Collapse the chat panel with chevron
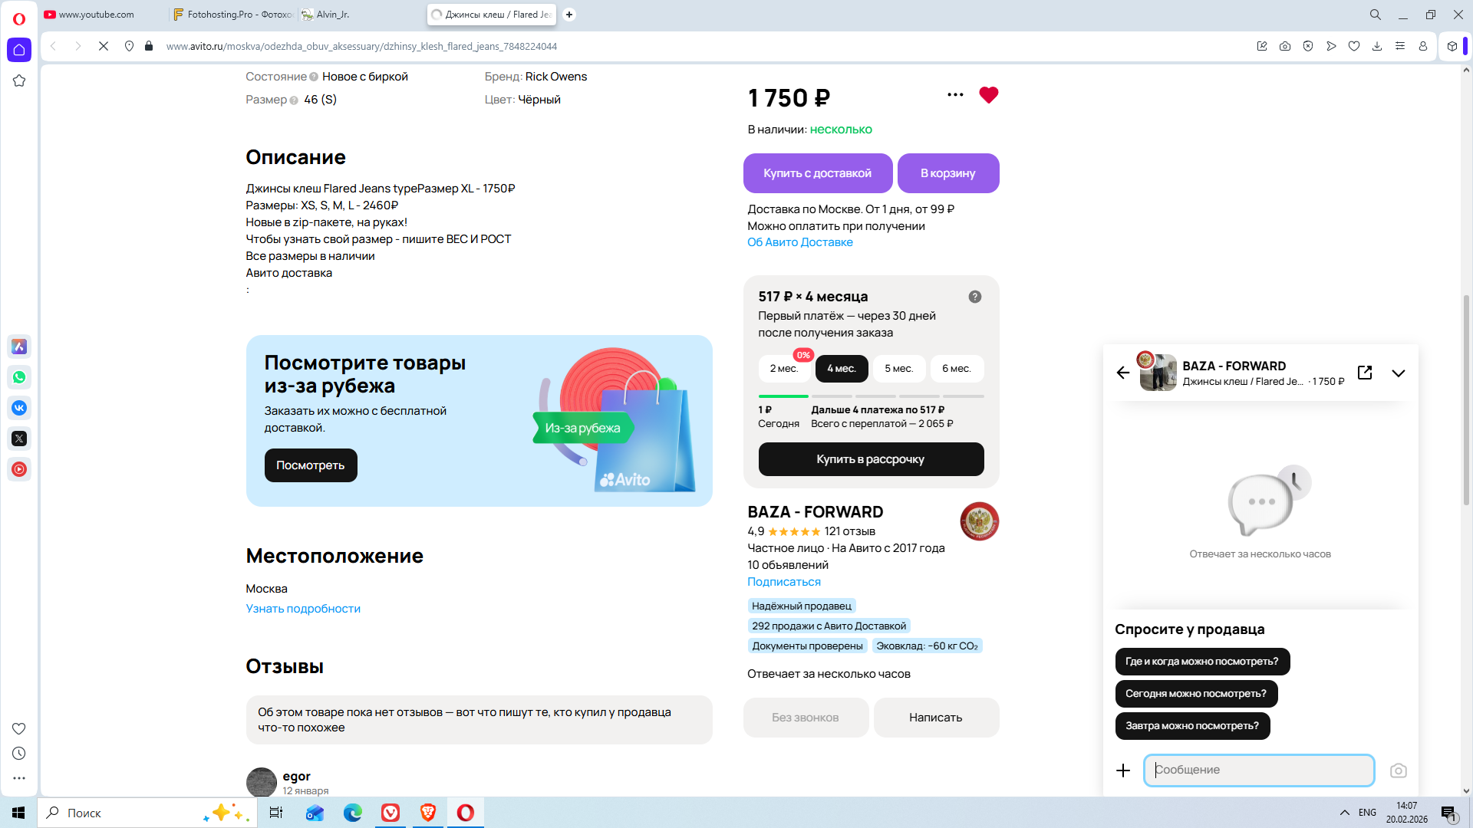The width and height of the screenshot is (1473, 828). [1398, 373]
